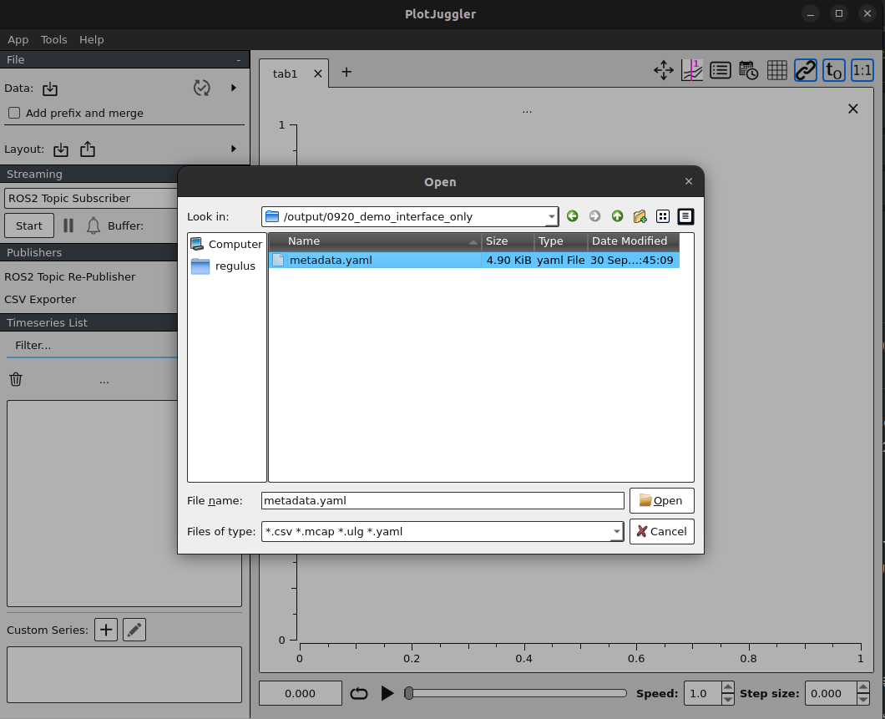Viewport: 885px width, 719px height.
Task: Switch to list view icon
Action: click(x=663, y=216)
